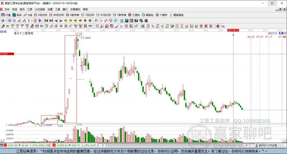287x154 pixels.
Task: Click the 日K线 chart label
Action: click(x=3, y=32)
